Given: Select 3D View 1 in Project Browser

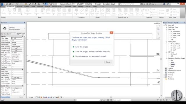Looking at the screenshot, I should (174, 54).
